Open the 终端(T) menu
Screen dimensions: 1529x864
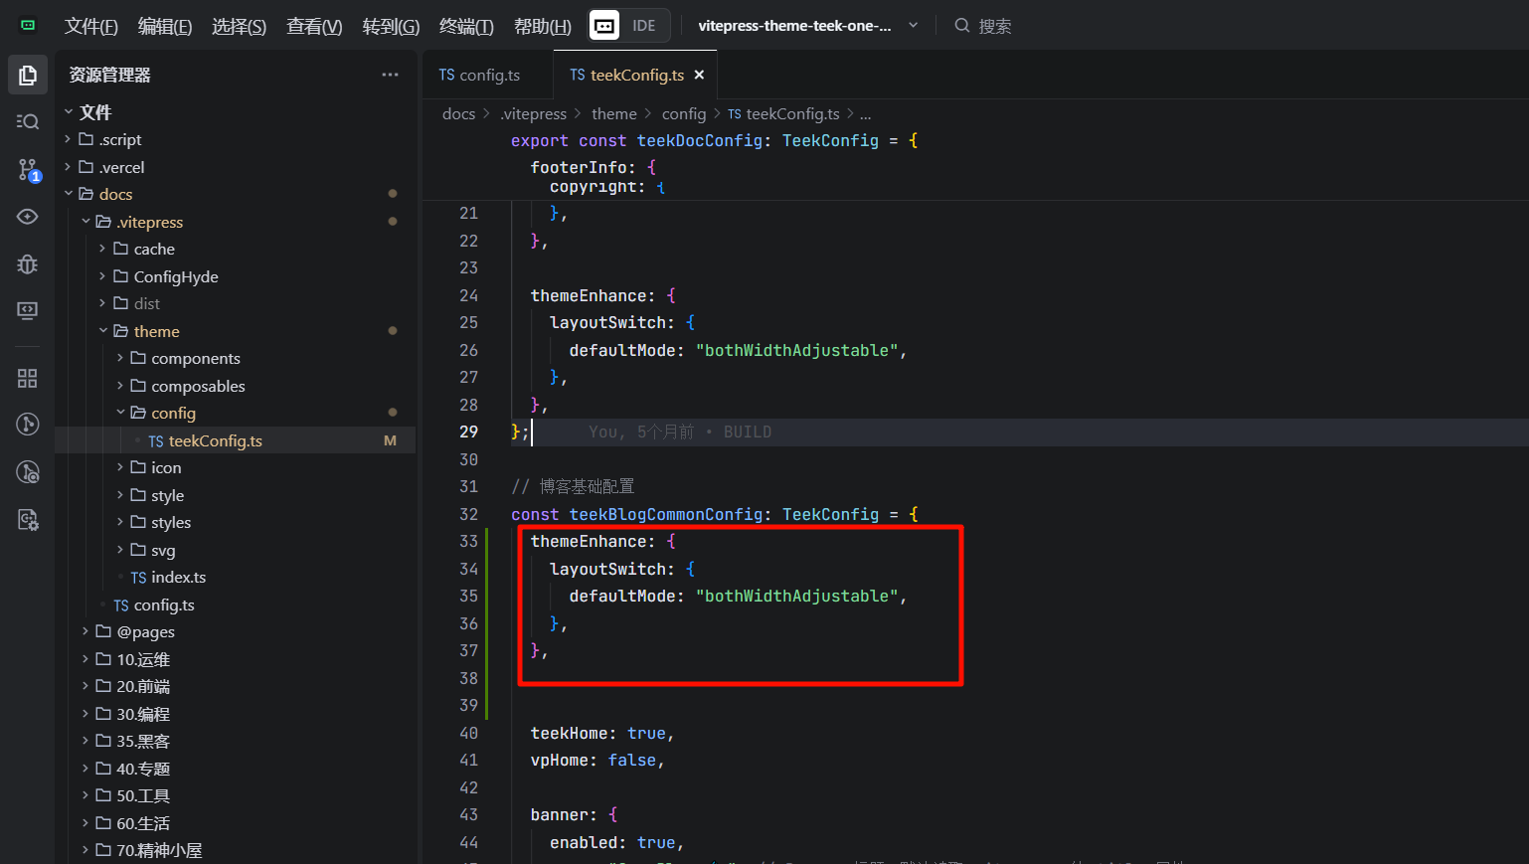(x=466, y=26)
